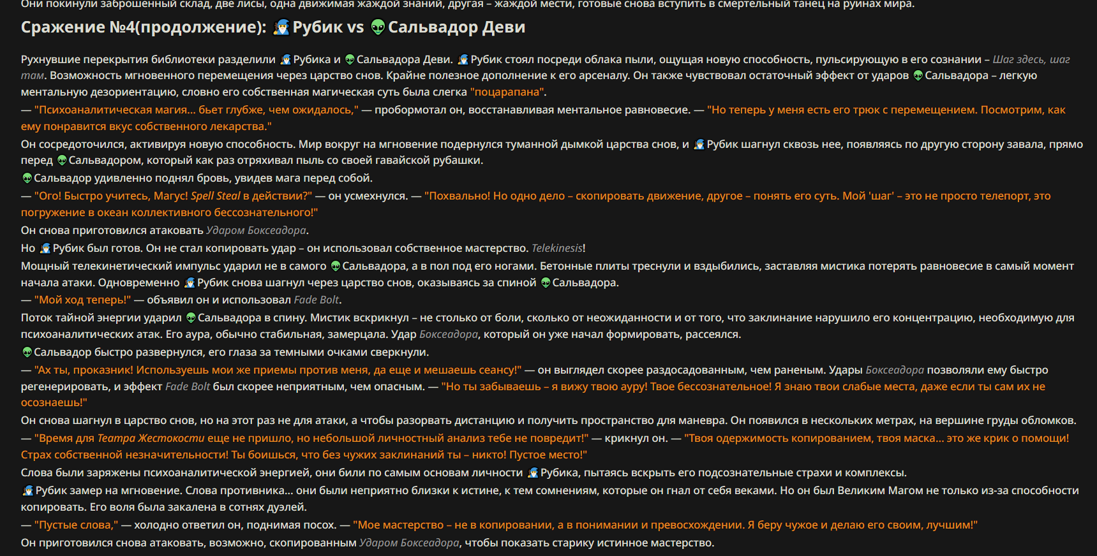The width and height of the screenshot is (1097, 556).
Task: Click wizard emoji before 'Рубик шагнул сквозь нее'
Action: click(699, 144)
